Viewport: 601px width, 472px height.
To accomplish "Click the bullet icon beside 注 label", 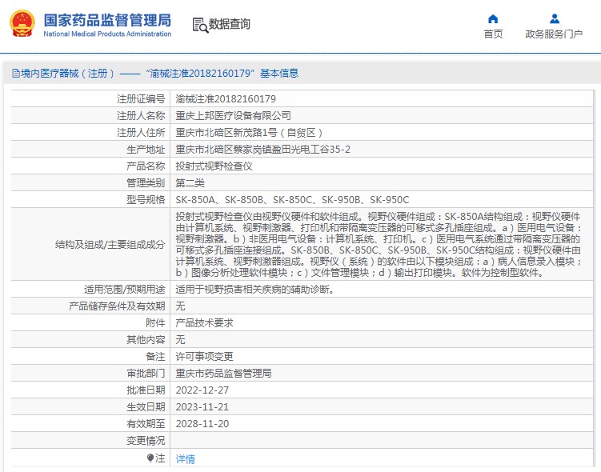I will [150, 458].
